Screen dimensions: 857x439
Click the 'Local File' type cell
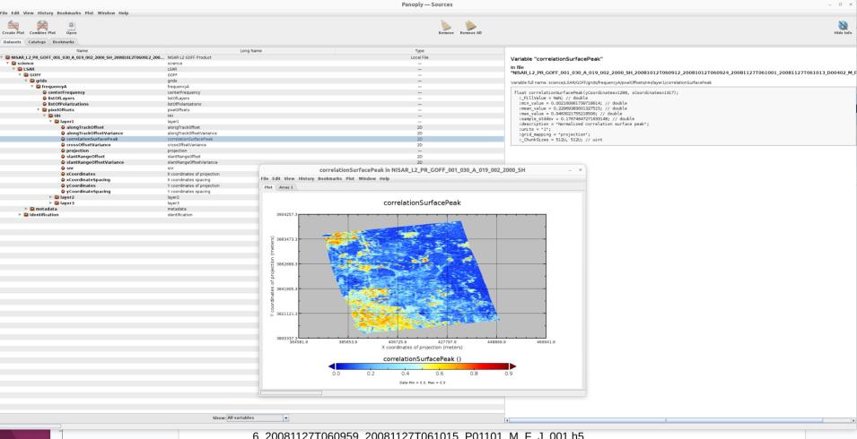(x=420, y=57)
